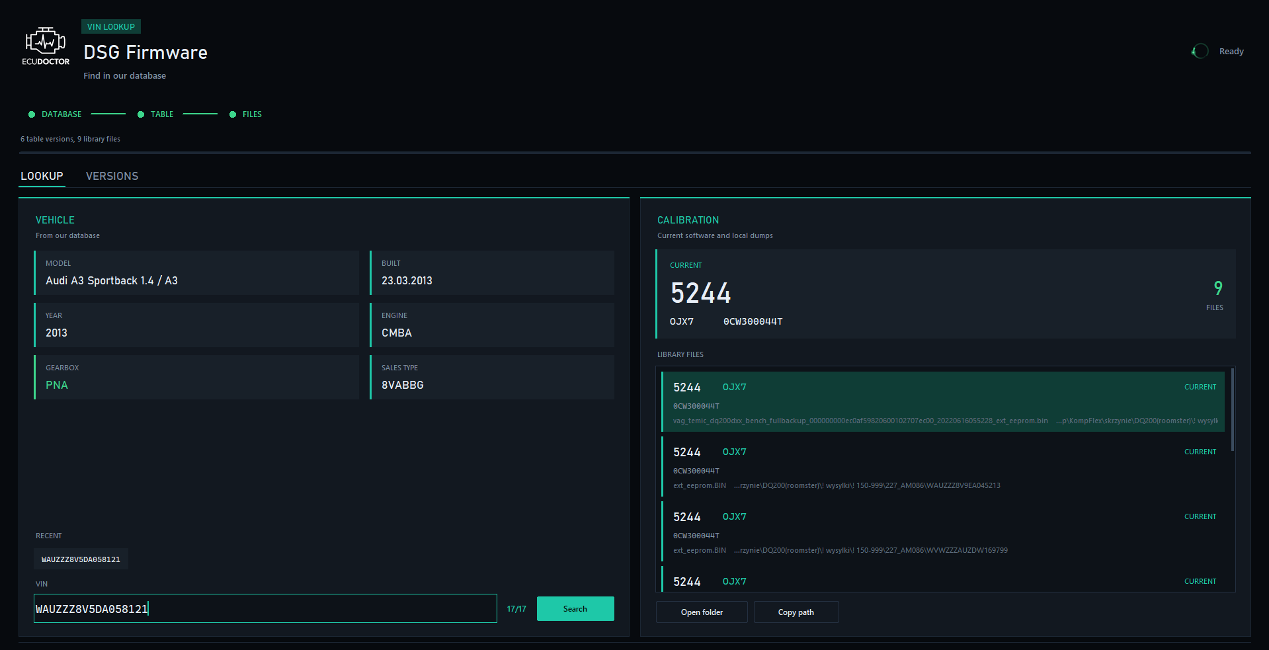This screenshot has height=650, width=1269.
Task: Click the Search button
Action: [575, 609]
